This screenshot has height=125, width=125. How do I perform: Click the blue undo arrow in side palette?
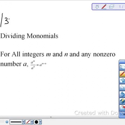pyautogui.click(x=122, y=94)
